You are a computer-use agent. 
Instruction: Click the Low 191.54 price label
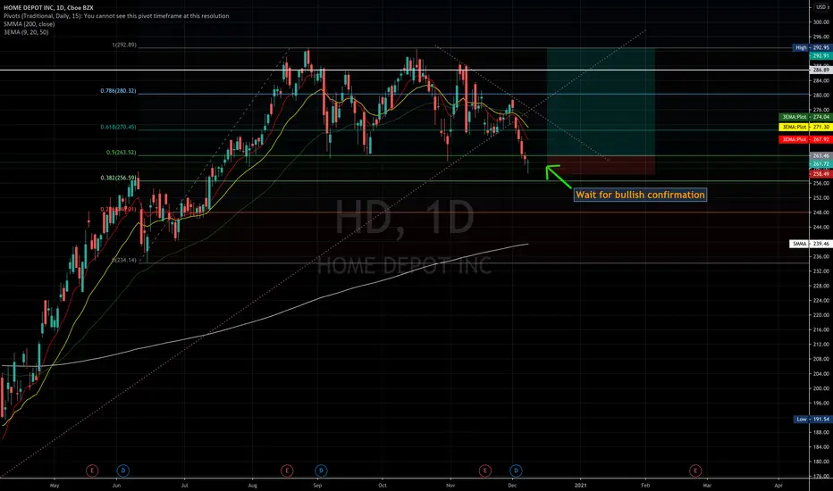(x=812, y=420)
